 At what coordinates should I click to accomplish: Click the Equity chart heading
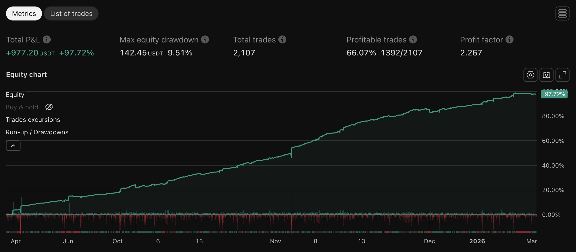point(26,74)
